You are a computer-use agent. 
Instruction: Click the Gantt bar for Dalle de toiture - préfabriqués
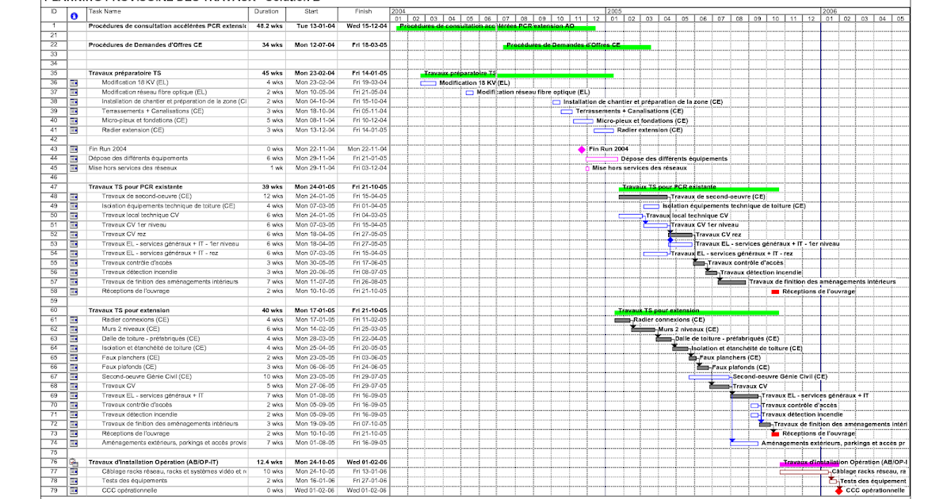[x=665, y=339]
